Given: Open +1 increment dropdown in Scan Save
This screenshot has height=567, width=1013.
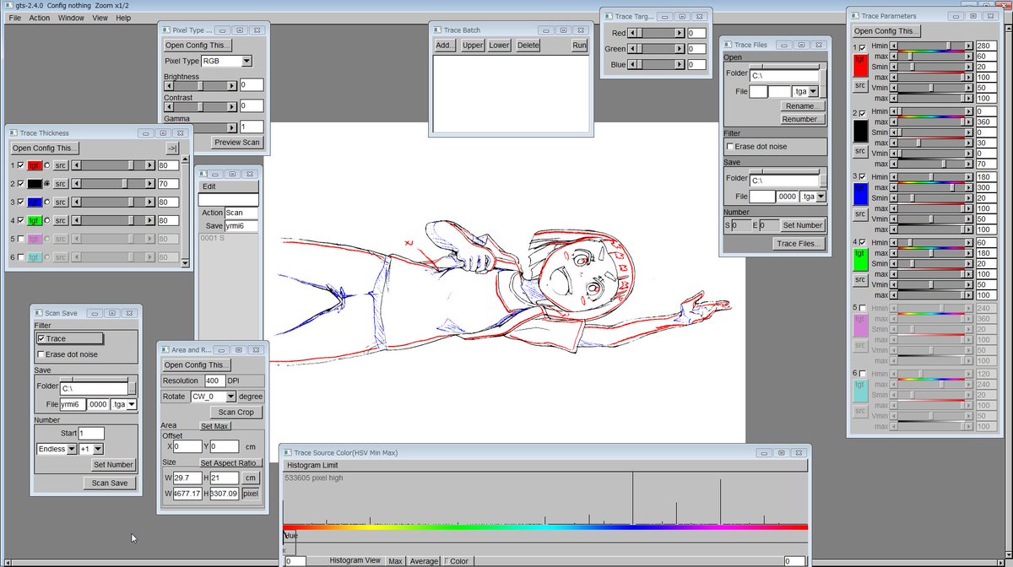Looking at the screenshot, I should [x=98, y=449].
